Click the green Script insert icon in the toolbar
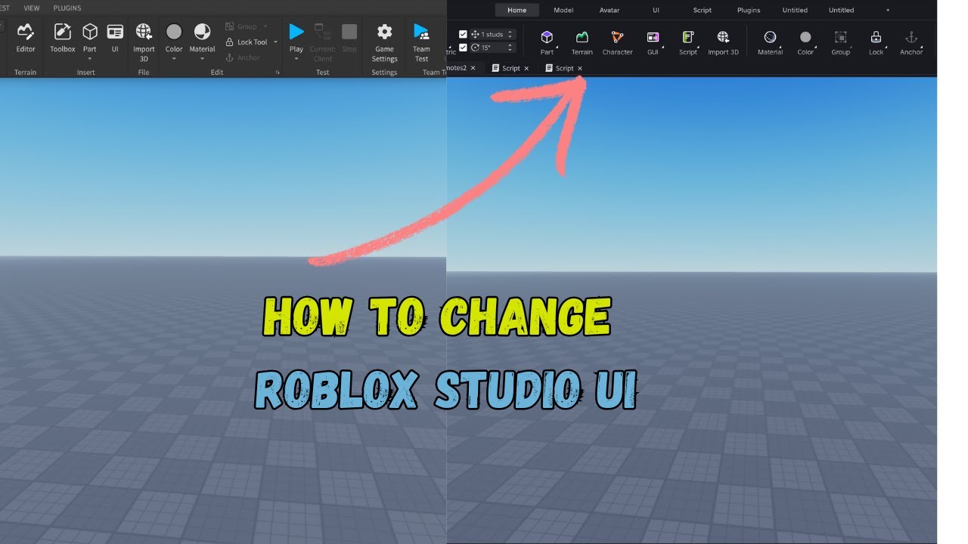968x544 pixels. 687,37
